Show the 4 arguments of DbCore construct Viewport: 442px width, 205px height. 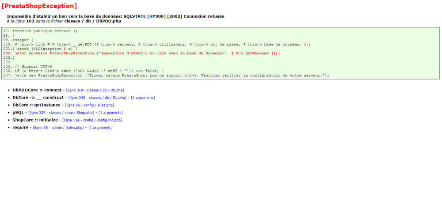tap(143, 98)
